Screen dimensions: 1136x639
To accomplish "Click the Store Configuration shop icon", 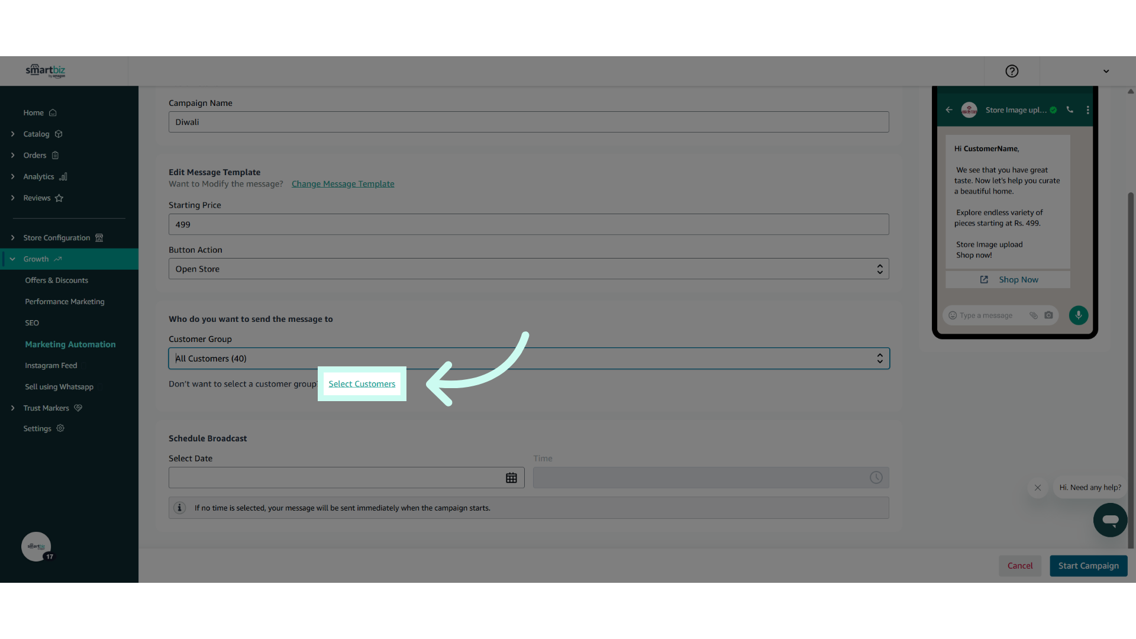I will click(x=99, y=237).
